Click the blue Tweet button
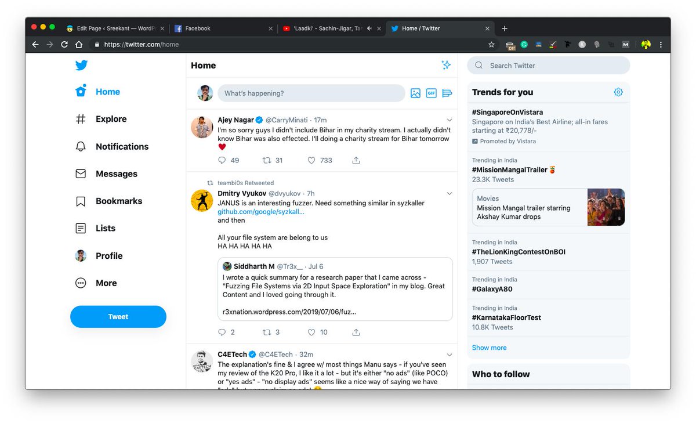696x423 pixels. [118, 317]
